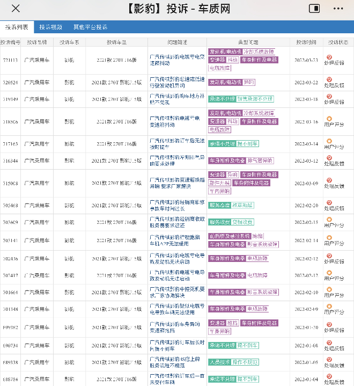Open complaint about 行驶跑偏车机APP无法使用
The image size is (354, 386).
click(x=175, y=241)
